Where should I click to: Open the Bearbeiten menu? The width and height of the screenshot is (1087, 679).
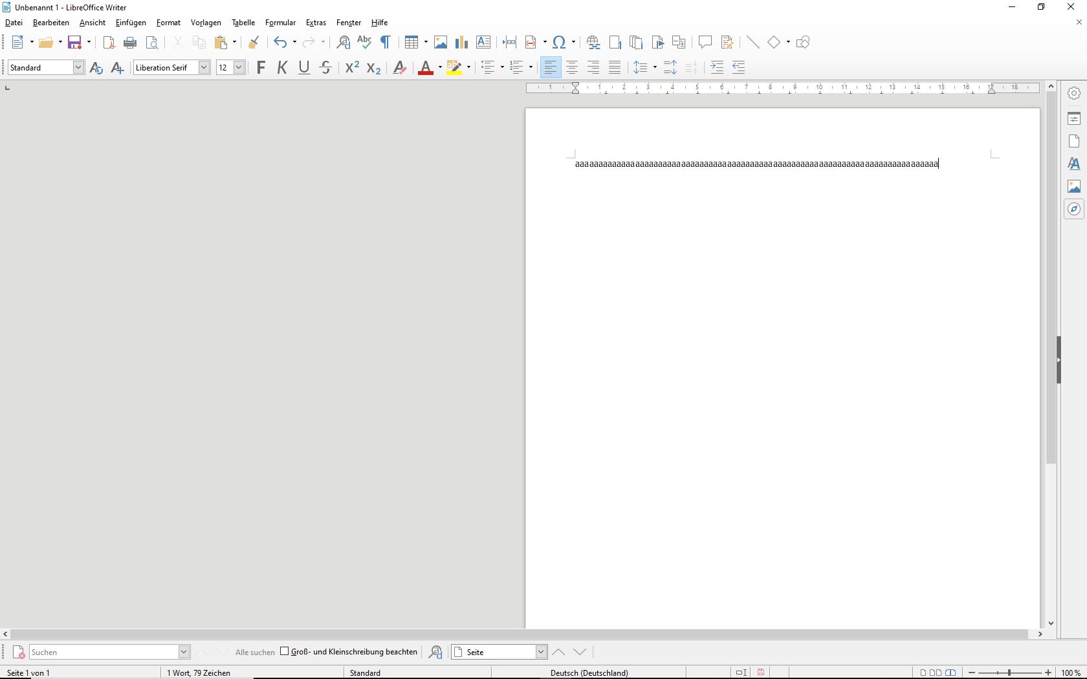pos(51,23)
